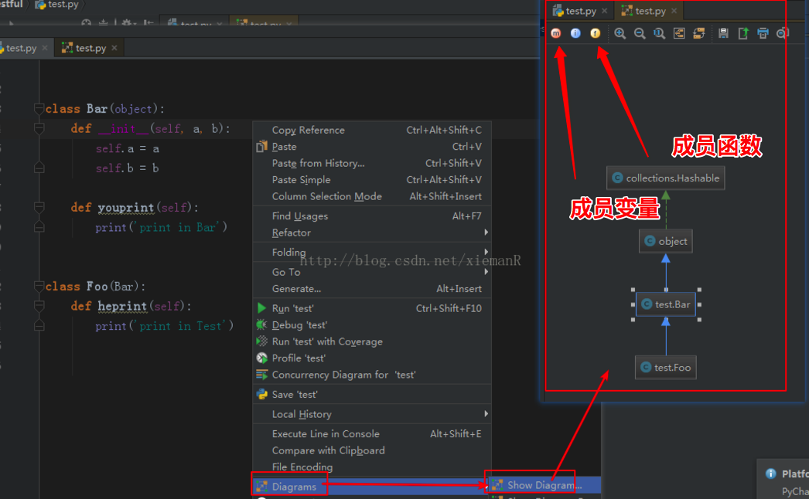Viewport: 809px width, 499px height.
Task: Toggle the yellow 'f' fields filter
Action: click(596, 33)
